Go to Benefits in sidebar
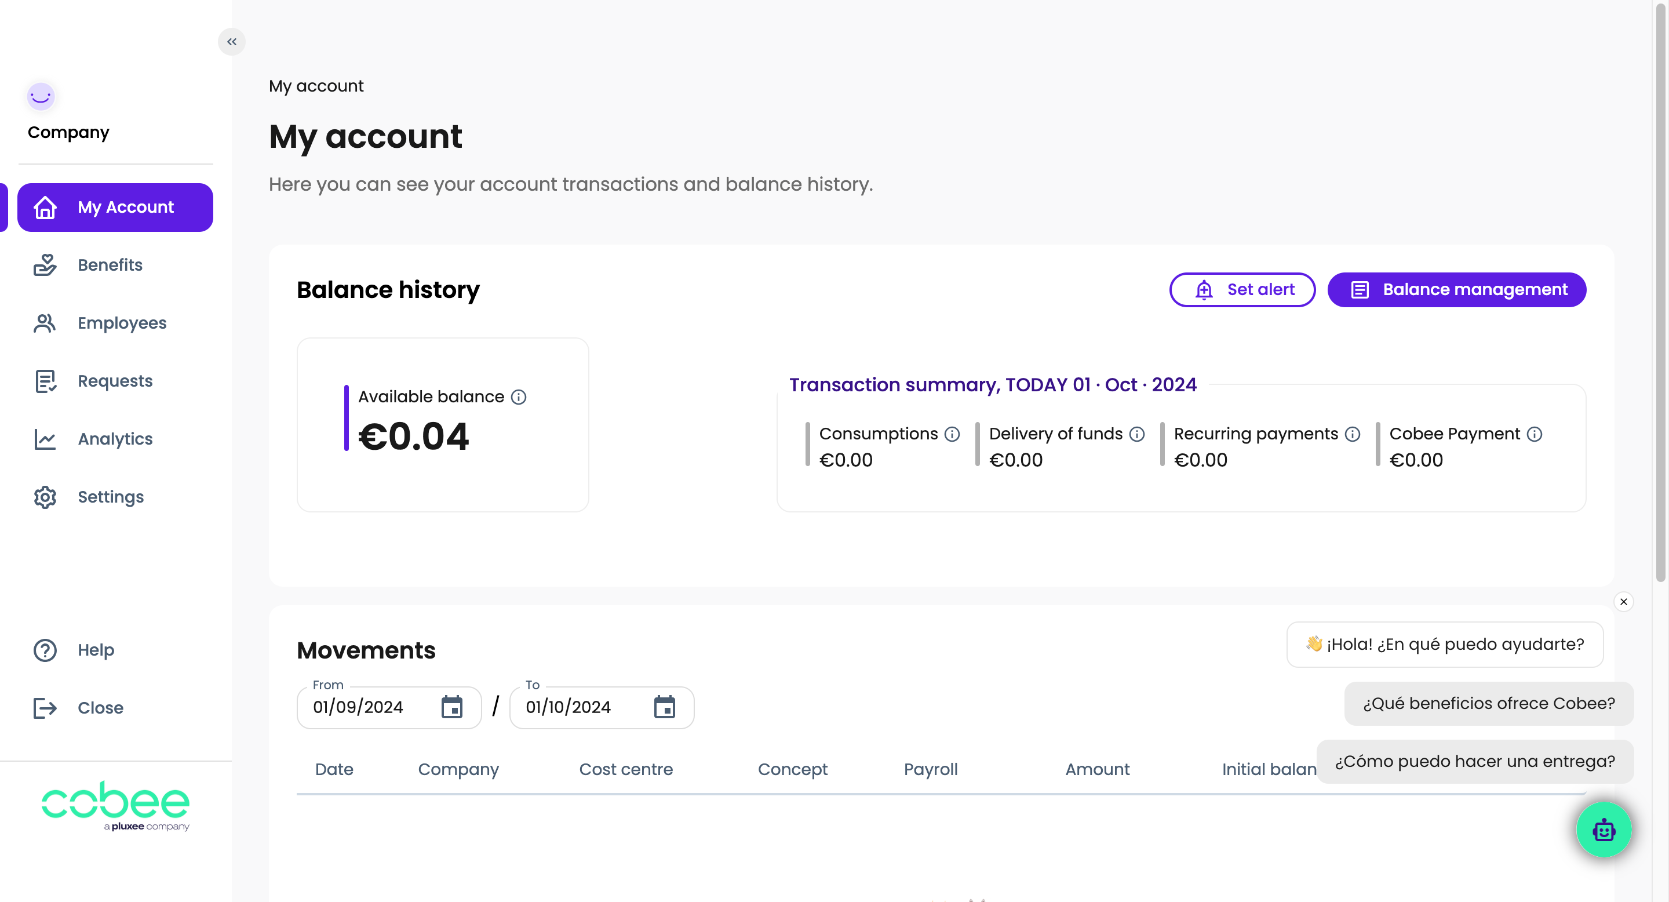1669x902 pixels. [110, 265]
